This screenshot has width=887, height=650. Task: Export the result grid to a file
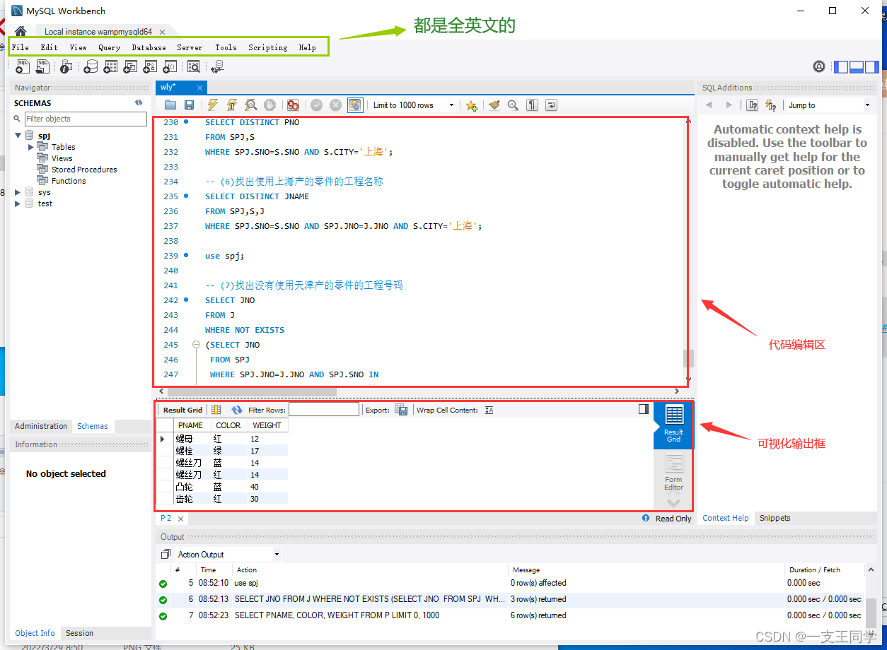(x=401, y=410)
